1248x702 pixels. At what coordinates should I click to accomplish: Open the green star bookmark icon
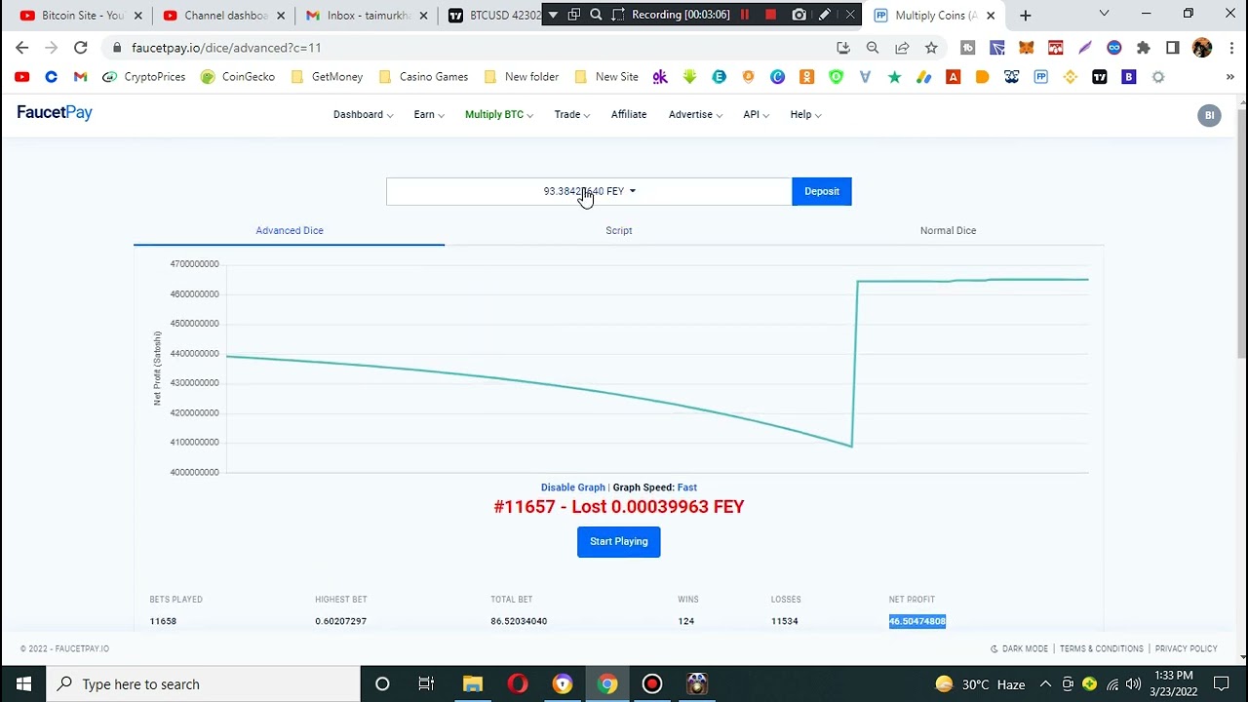894,77
